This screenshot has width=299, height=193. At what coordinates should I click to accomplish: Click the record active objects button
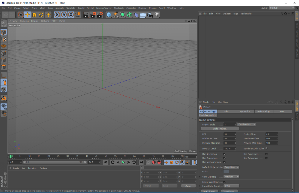(x=148, y=162)
